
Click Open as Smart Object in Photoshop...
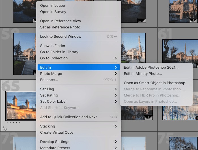156,83
